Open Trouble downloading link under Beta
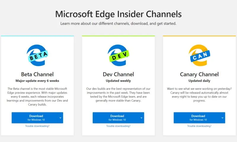Screen dimensions: 237x142 (37, 126)
